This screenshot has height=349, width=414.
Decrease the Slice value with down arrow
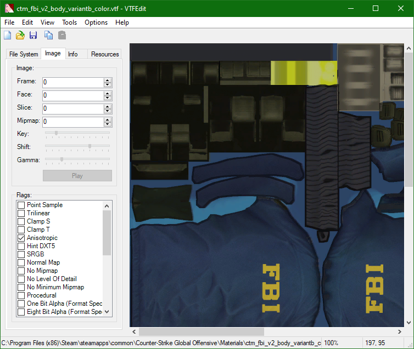point(107,111)
